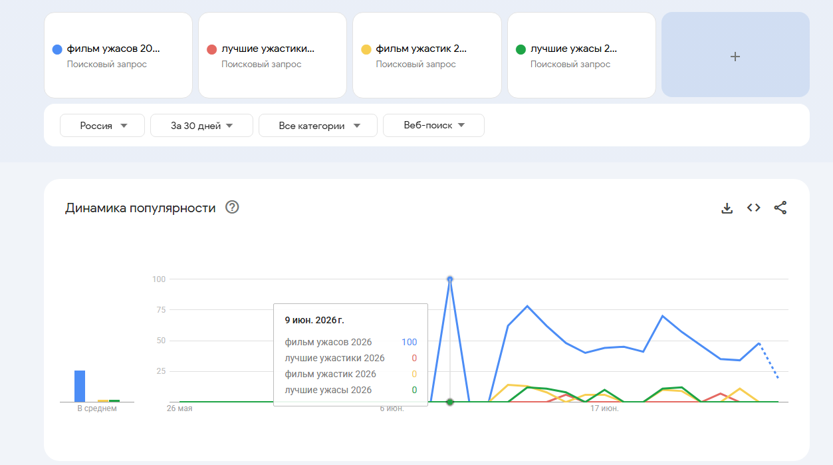Click the red dot of the second term

[x=212, y=49]
